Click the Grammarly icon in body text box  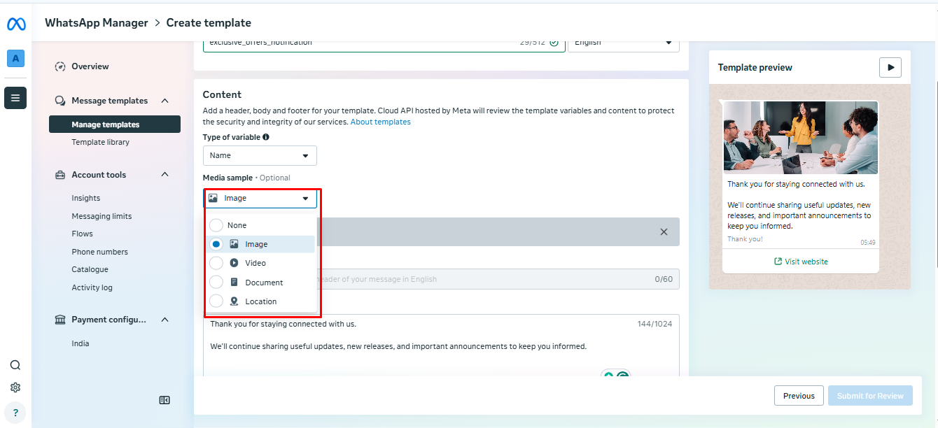point(622,375)
